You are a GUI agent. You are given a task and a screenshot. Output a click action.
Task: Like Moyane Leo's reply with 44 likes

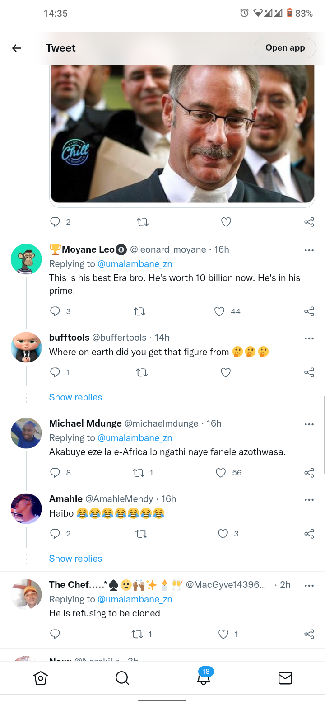coord(219,311)
